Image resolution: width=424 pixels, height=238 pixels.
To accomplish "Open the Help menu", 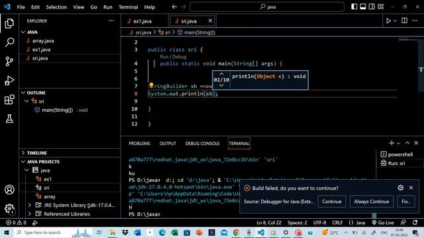I will [x=150, y=7].
